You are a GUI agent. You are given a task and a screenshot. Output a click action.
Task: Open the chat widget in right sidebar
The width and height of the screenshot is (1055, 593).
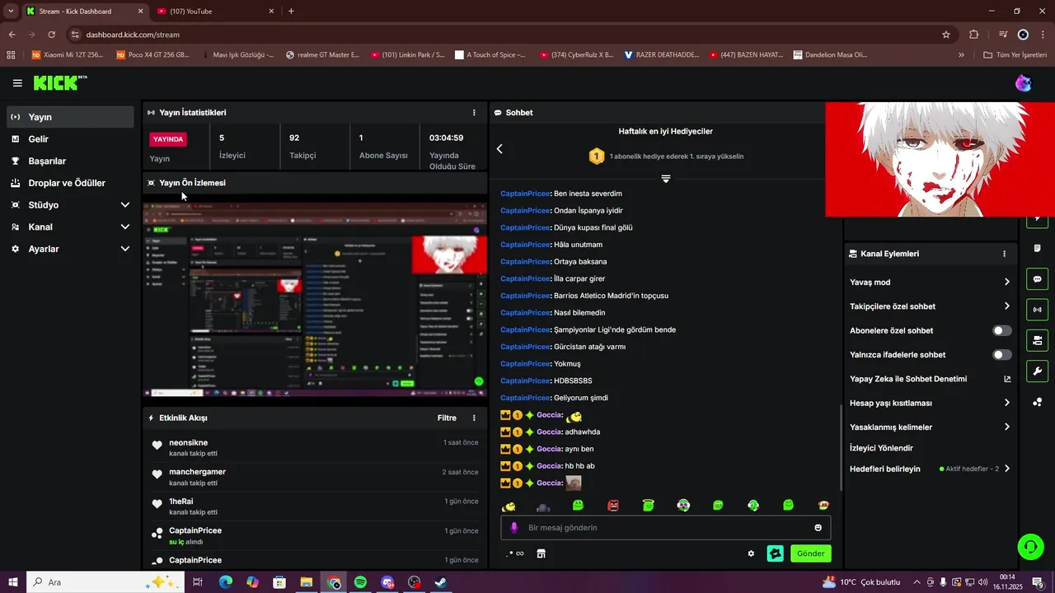(x=1037, y=279)
